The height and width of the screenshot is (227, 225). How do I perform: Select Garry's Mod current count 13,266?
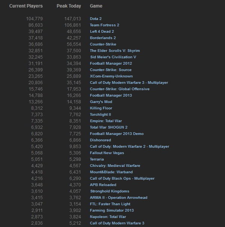click(x=36, y=102)
